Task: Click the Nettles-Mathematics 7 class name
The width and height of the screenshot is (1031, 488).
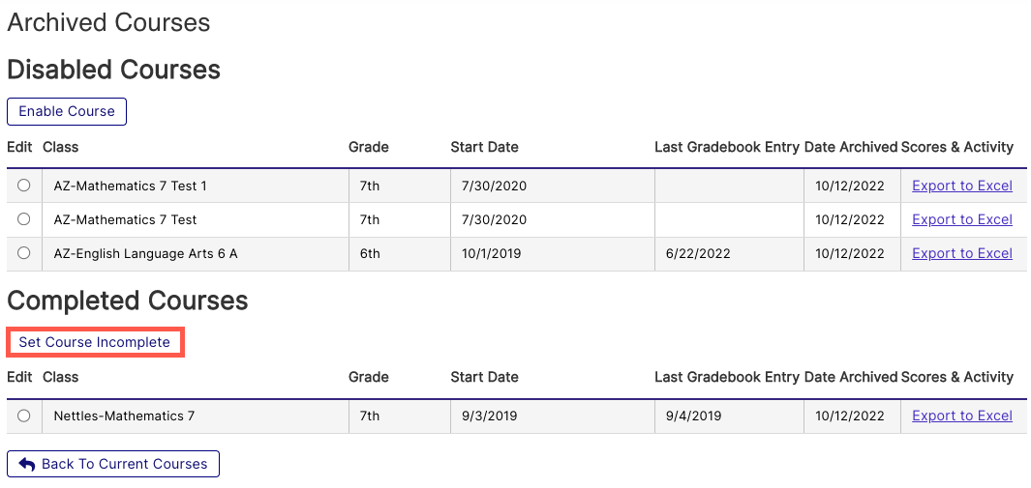Action: (x=124, y=416)
